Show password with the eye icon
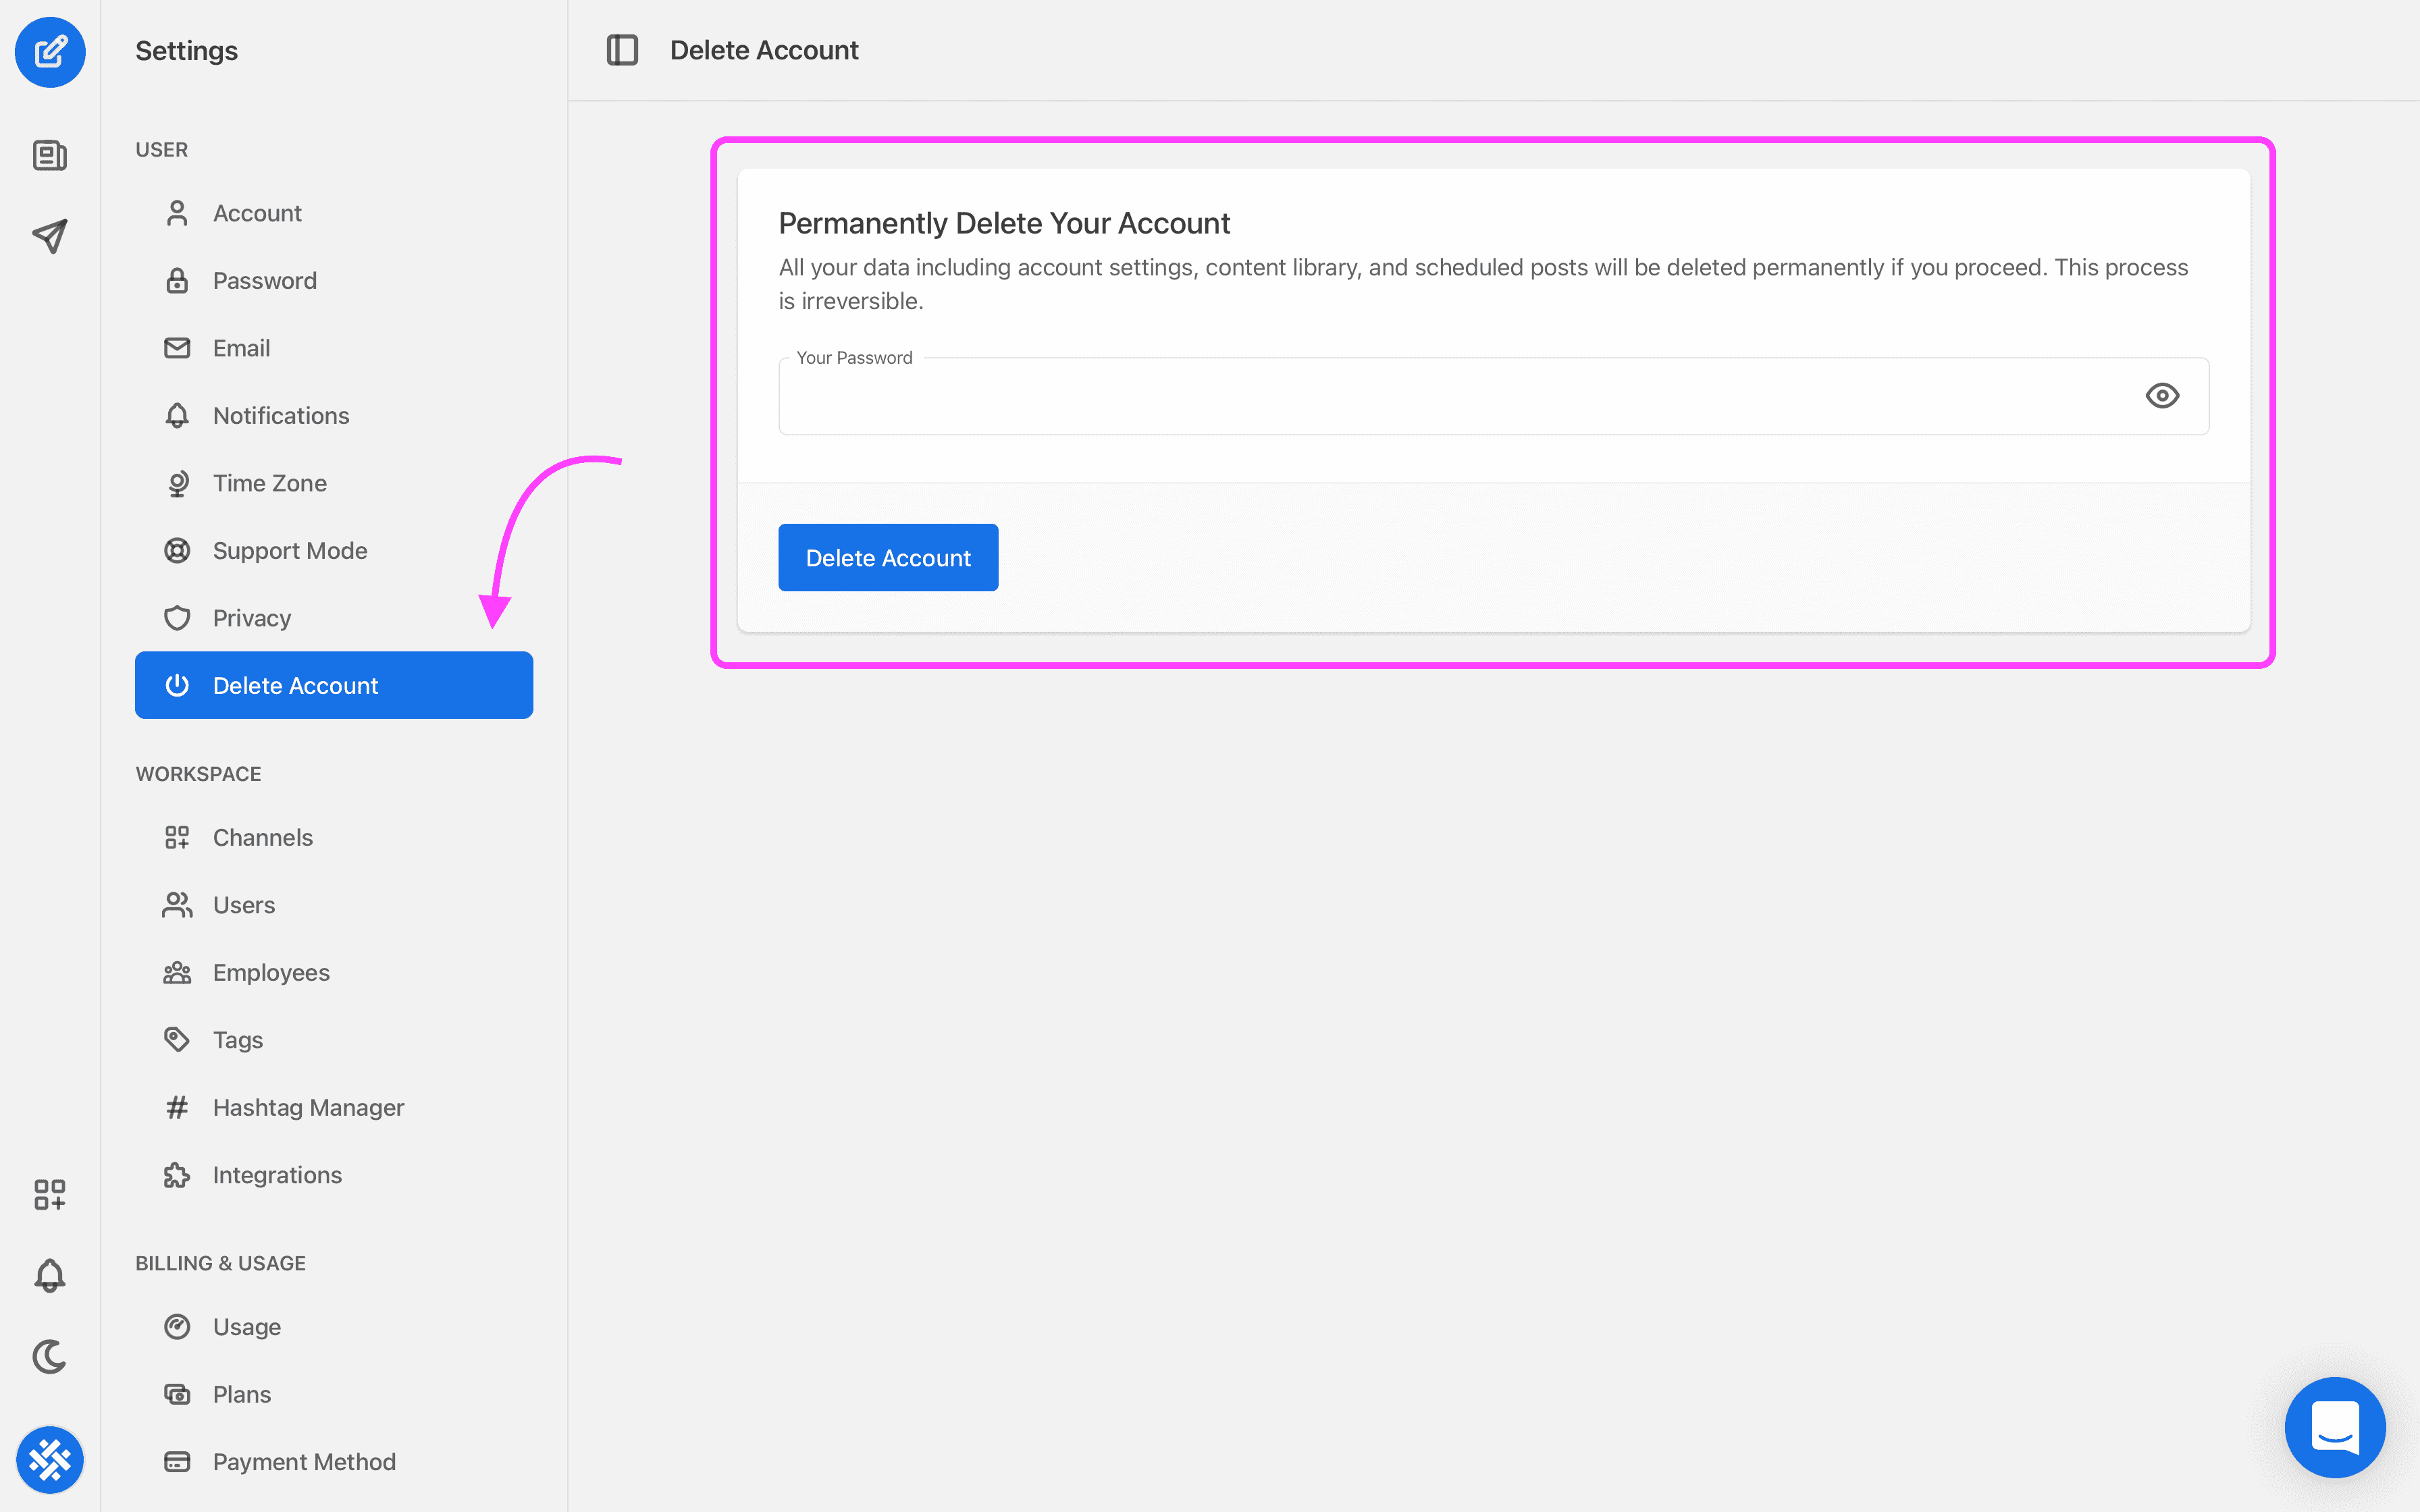 tap(2162, 396)
